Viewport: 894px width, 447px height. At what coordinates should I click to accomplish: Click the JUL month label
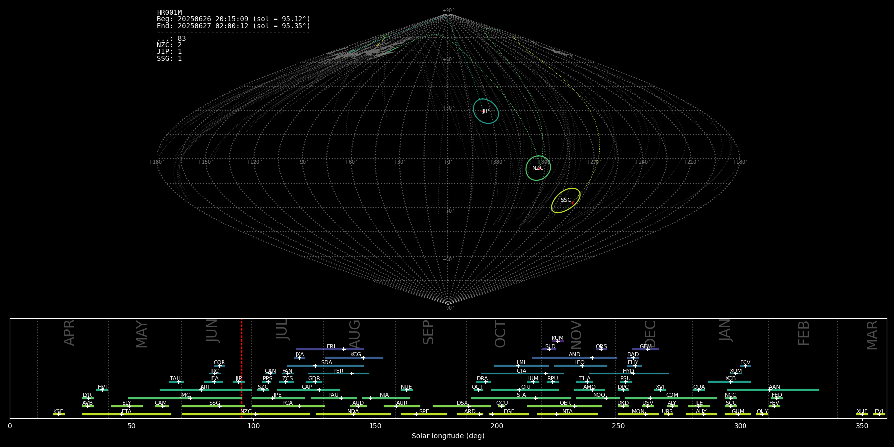(282, 329)
